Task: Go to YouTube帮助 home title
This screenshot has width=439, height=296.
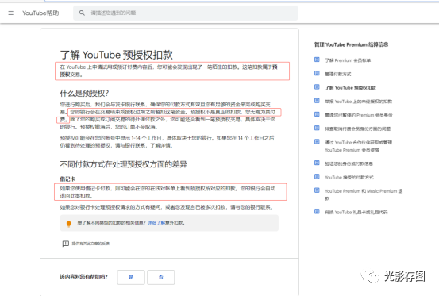Action: point(40,13)
